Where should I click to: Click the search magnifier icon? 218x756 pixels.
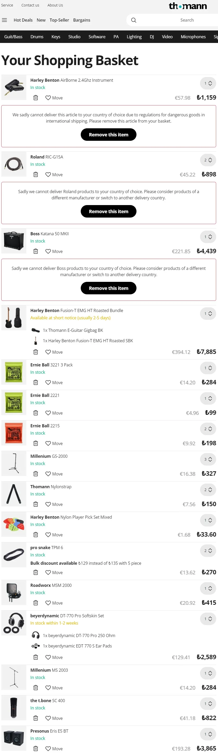(134, 20)
